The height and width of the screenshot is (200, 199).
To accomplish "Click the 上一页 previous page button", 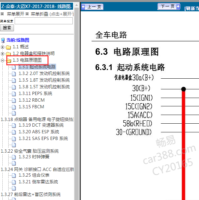I will point(92,7).
